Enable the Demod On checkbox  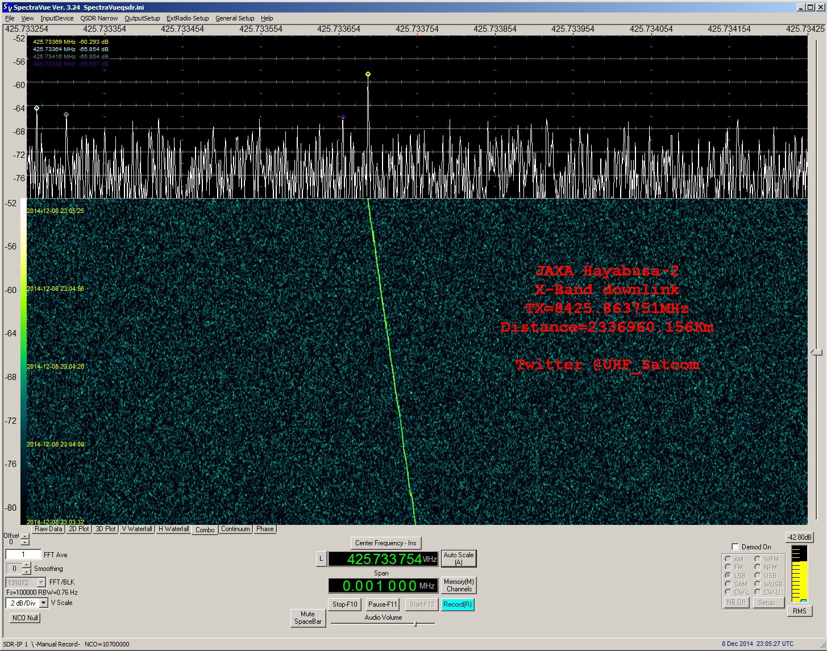tap(735, 546)
